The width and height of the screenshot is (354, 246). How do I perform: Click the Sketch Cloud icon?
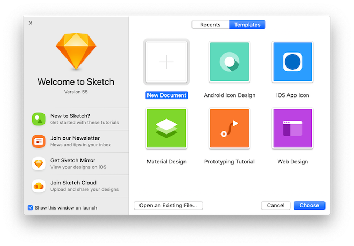[39, 186]
